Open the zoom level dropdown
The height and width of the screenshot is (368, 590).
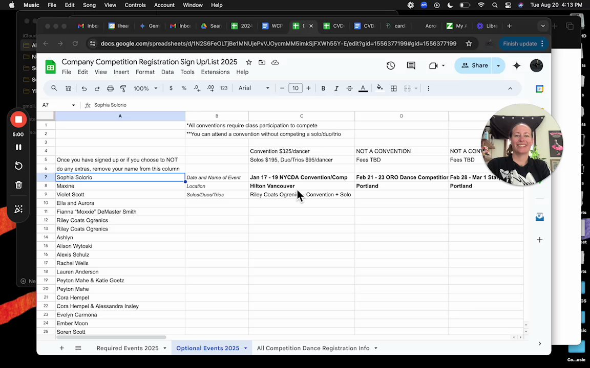(145, 88)
